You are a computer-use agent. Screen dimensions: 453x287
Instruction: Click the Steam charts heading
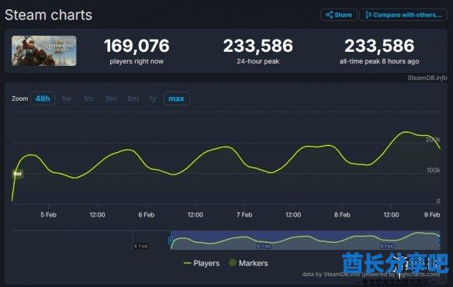(49, 15)
